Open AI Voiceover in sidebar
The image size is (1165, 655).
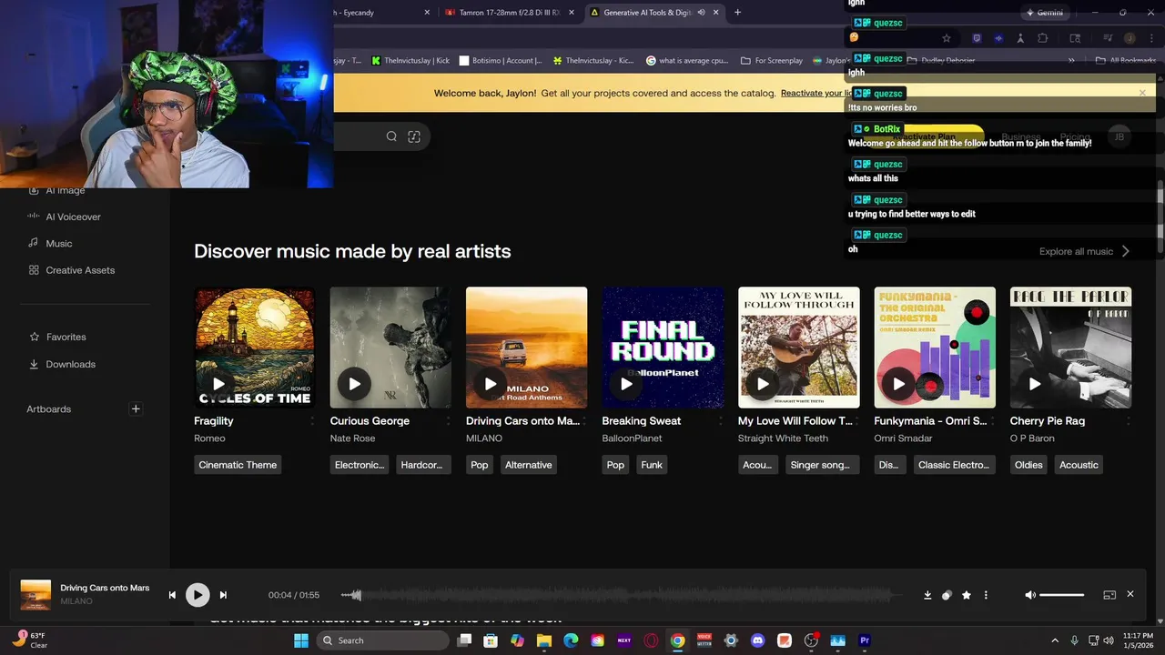click(73, 217)
